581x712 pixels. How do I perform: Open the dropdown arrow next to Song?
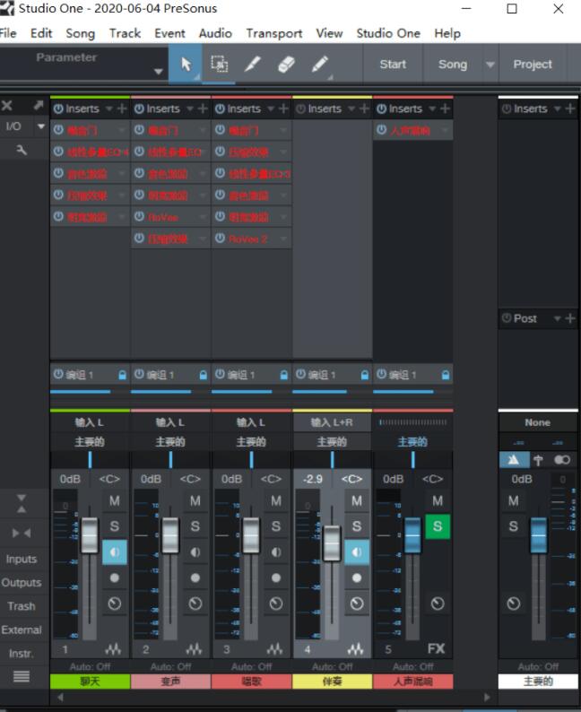point(490,65)
